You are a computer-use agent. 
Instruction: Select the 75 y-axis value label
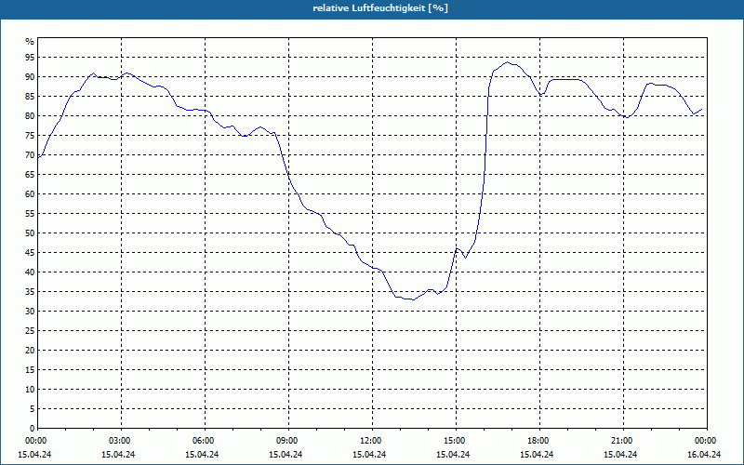30,135
